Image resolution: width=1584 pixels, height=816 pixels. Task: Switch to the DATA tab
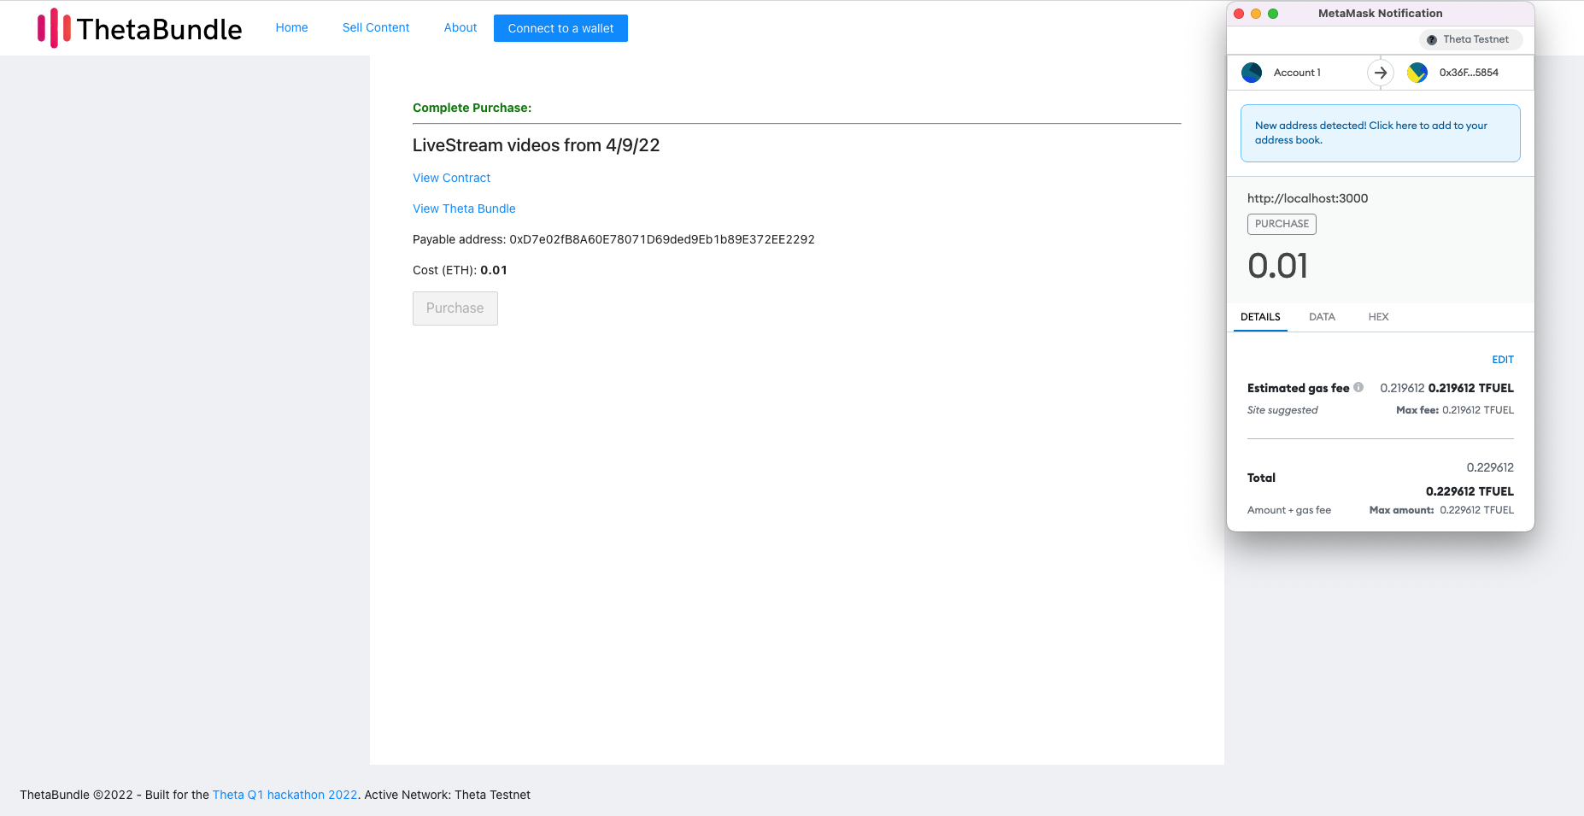click(1322, 317)
